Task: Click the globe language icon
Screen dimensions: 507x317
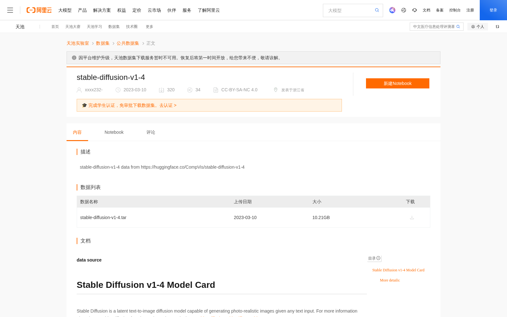Action: [x=404, y=10]
